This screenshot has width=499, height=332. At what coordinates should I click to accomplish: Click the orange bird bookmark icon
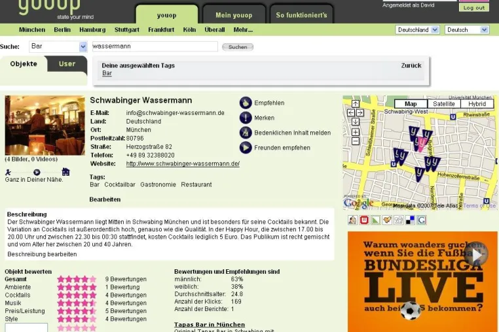click(x=387, y=220)
